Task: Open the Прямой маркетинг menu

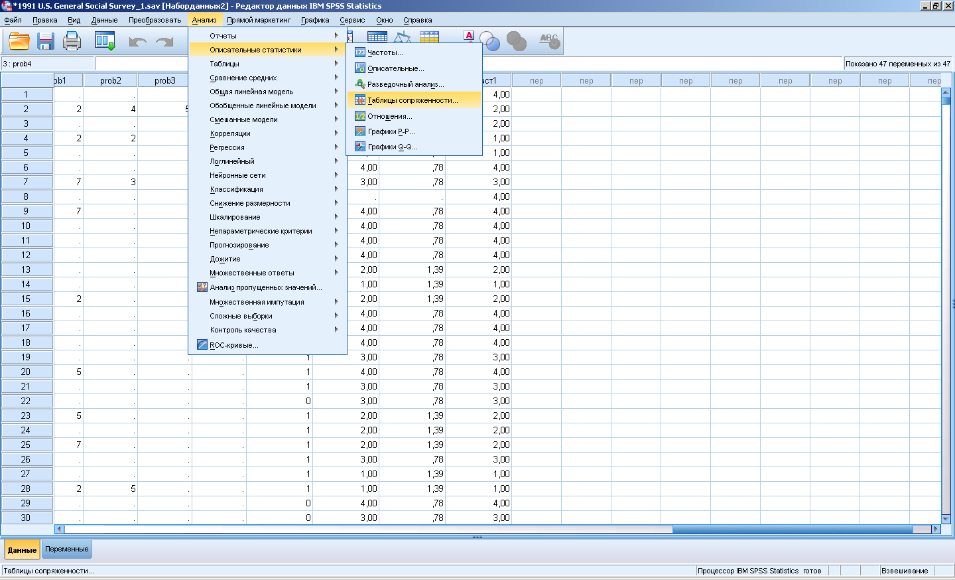Action: 259,20
